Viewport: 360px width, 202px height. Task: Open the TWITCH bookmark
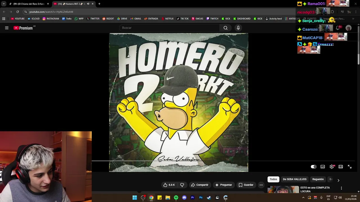click(x=212, y=19)
